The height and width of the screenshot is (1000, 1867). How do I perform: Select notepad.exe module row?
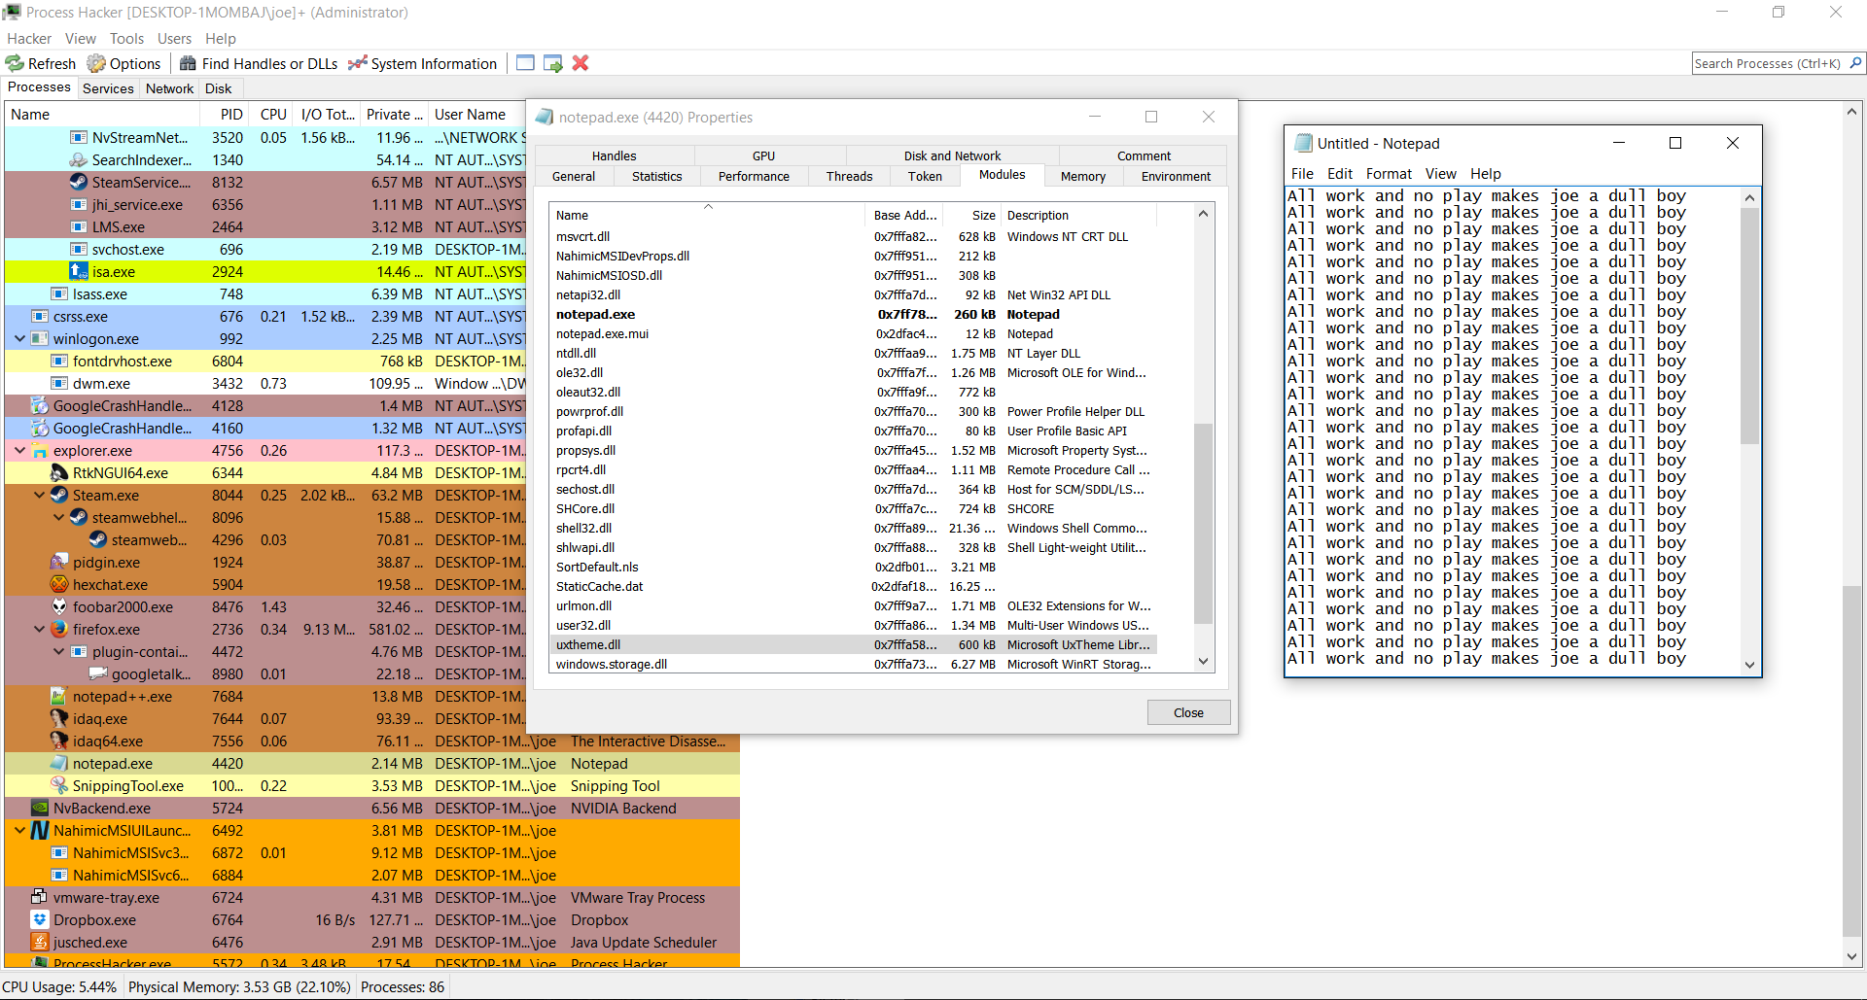(x=853, y=314)
